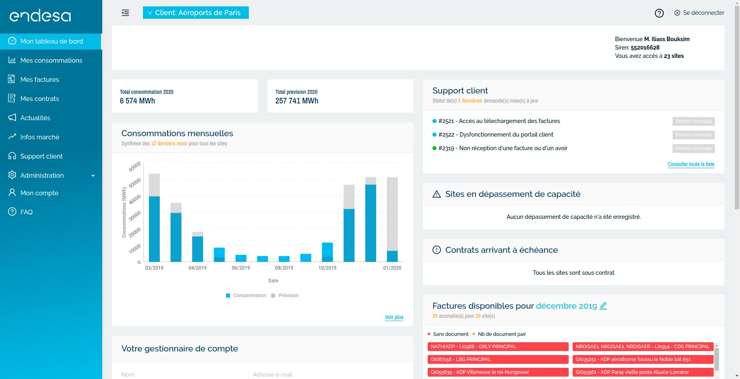This screenshot has width=740, height=379.
Task: Click Priorité normale badge for ticket #2521
Action: [x=694, y=121]
